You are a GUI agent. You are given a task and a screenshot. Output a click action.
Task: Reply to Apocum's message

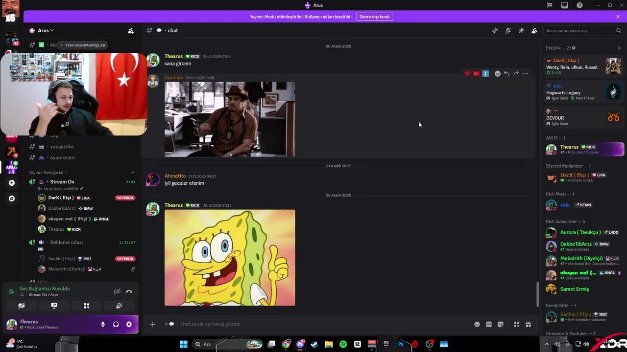pyautogui.click(x=506, y=74)
